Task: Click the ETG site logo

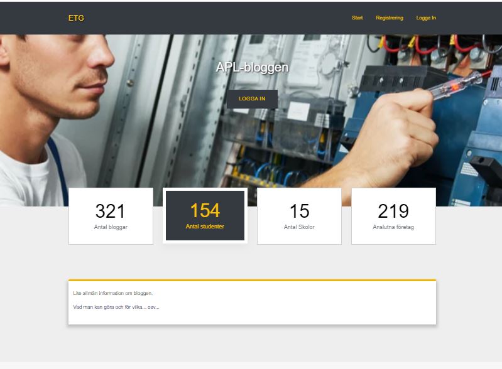Action: (76, 18)
